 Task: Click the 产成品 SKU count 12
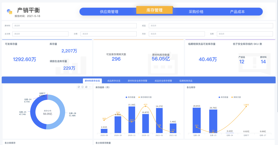click(242, 62)
